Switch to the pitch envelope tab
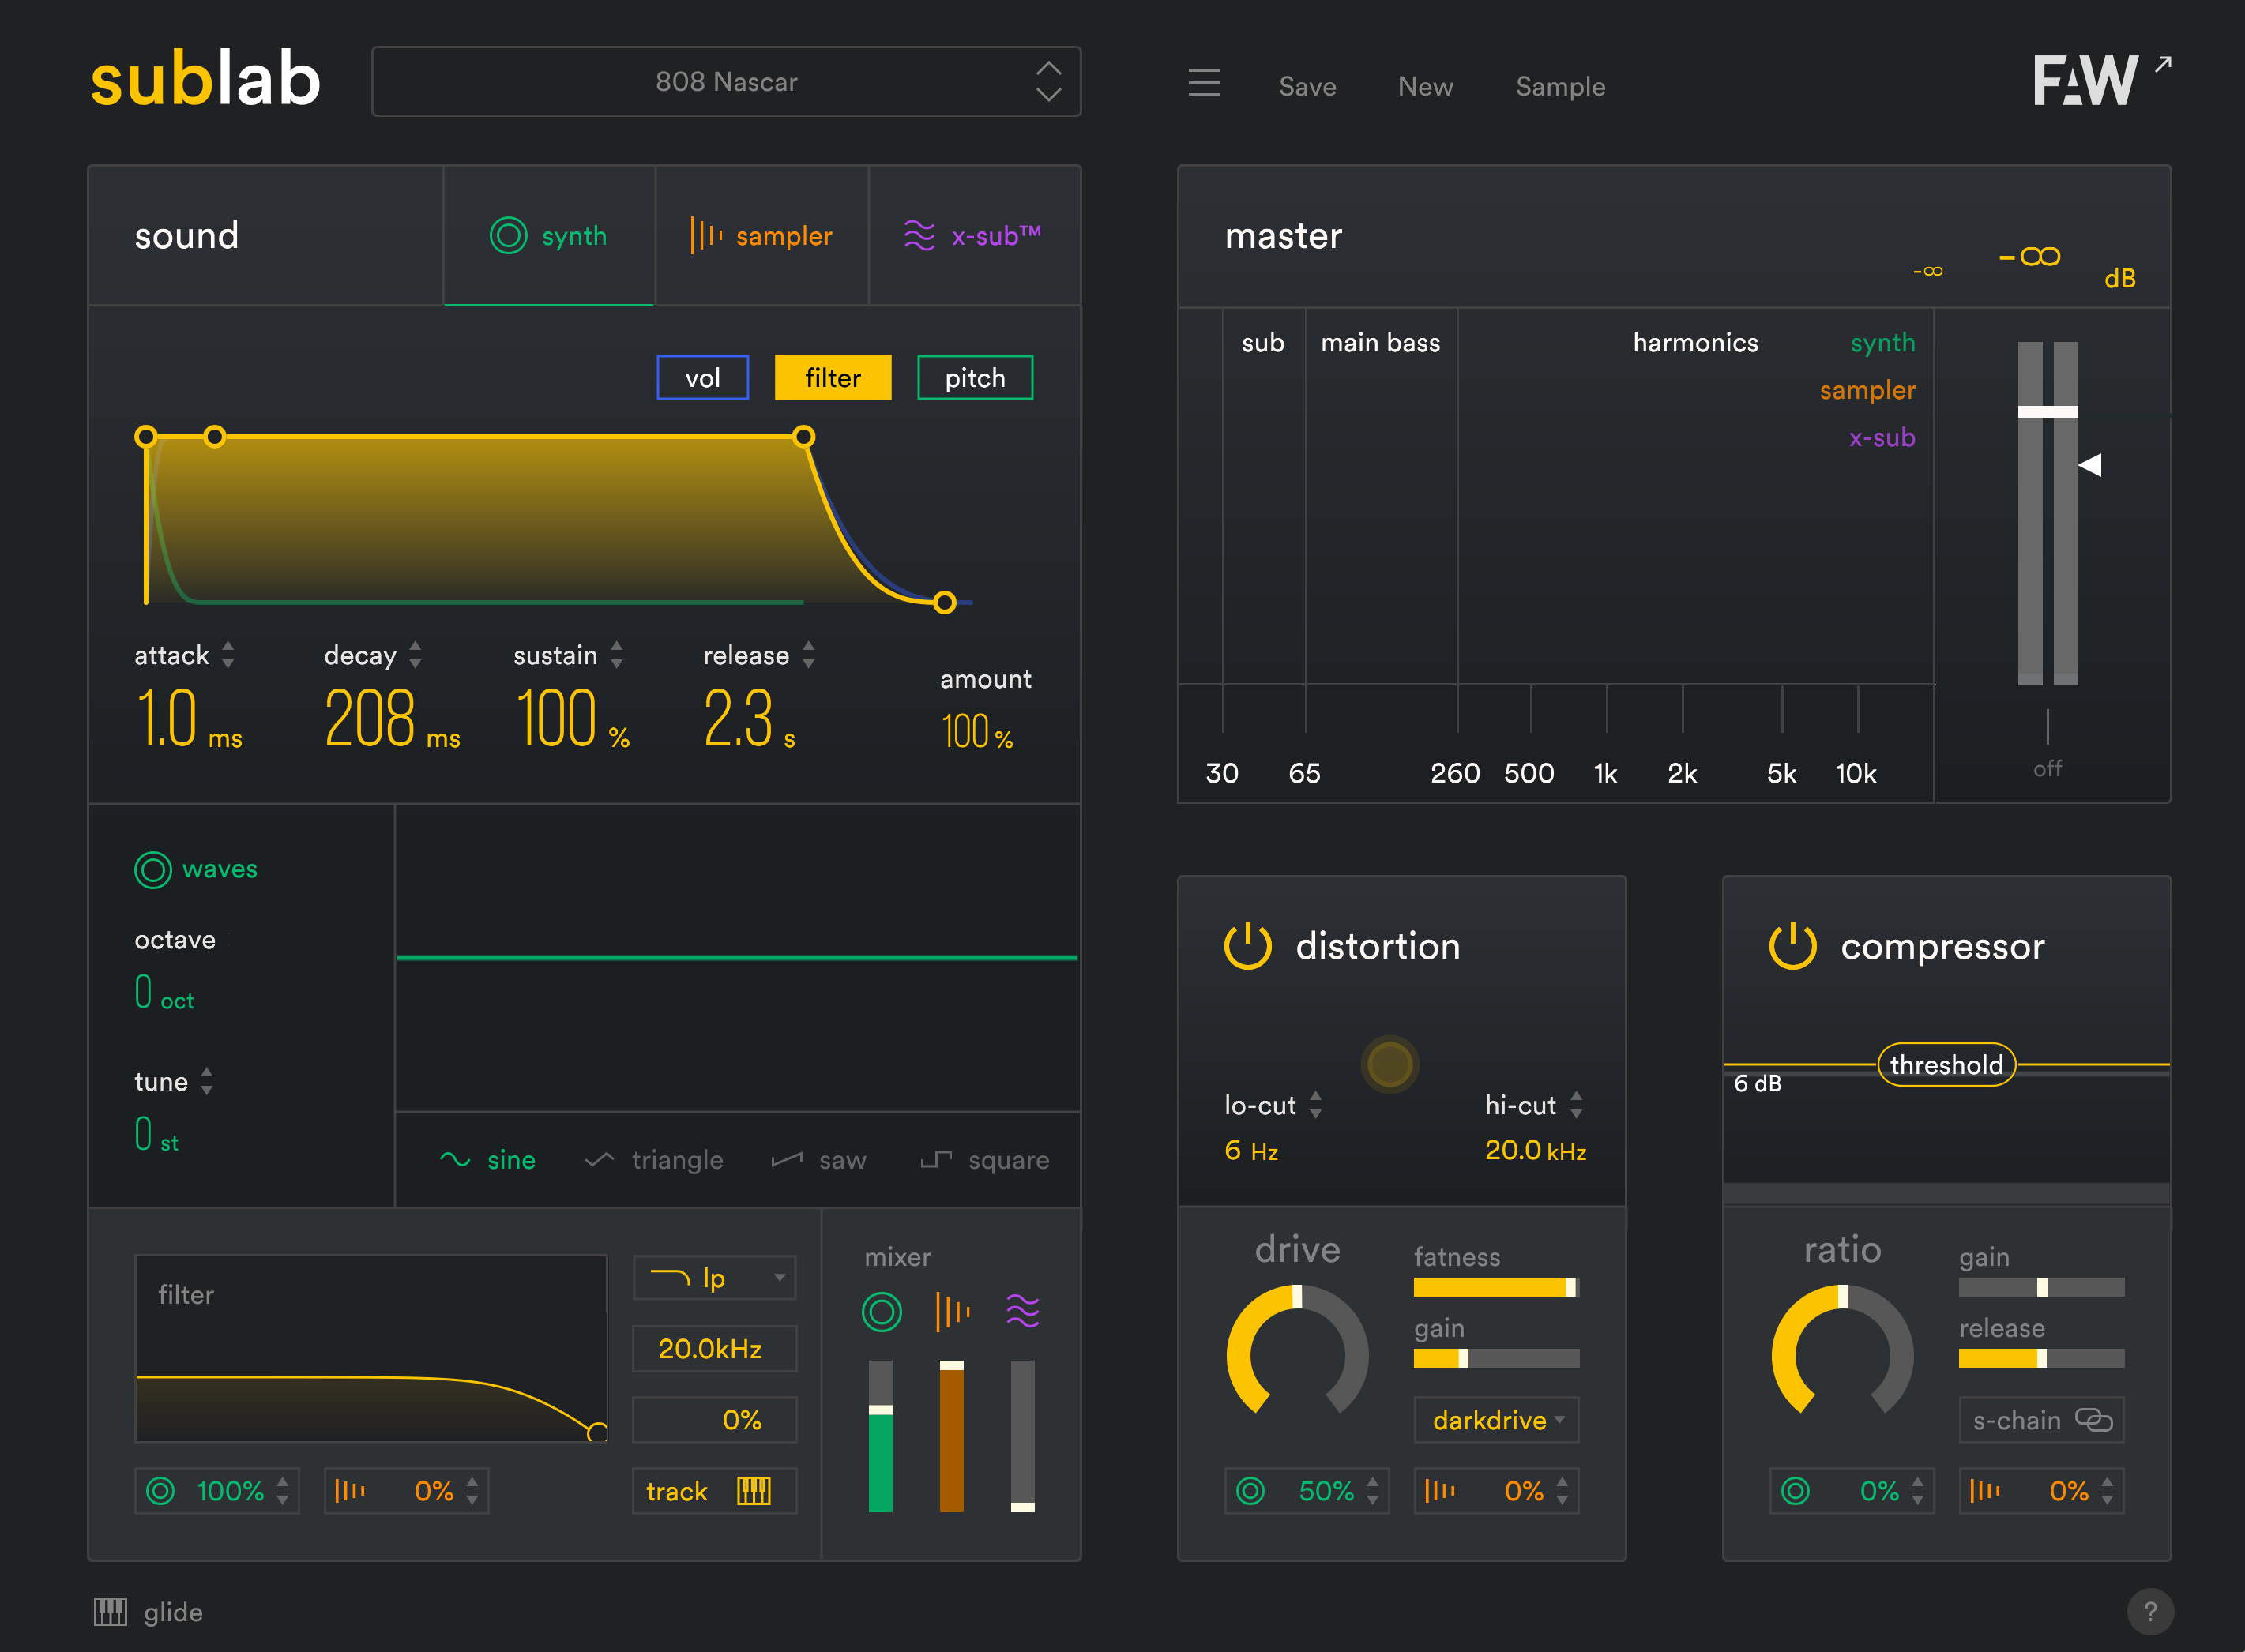Image resolution: width=2245 pixels, height=1652 pixels. point(973,378)
